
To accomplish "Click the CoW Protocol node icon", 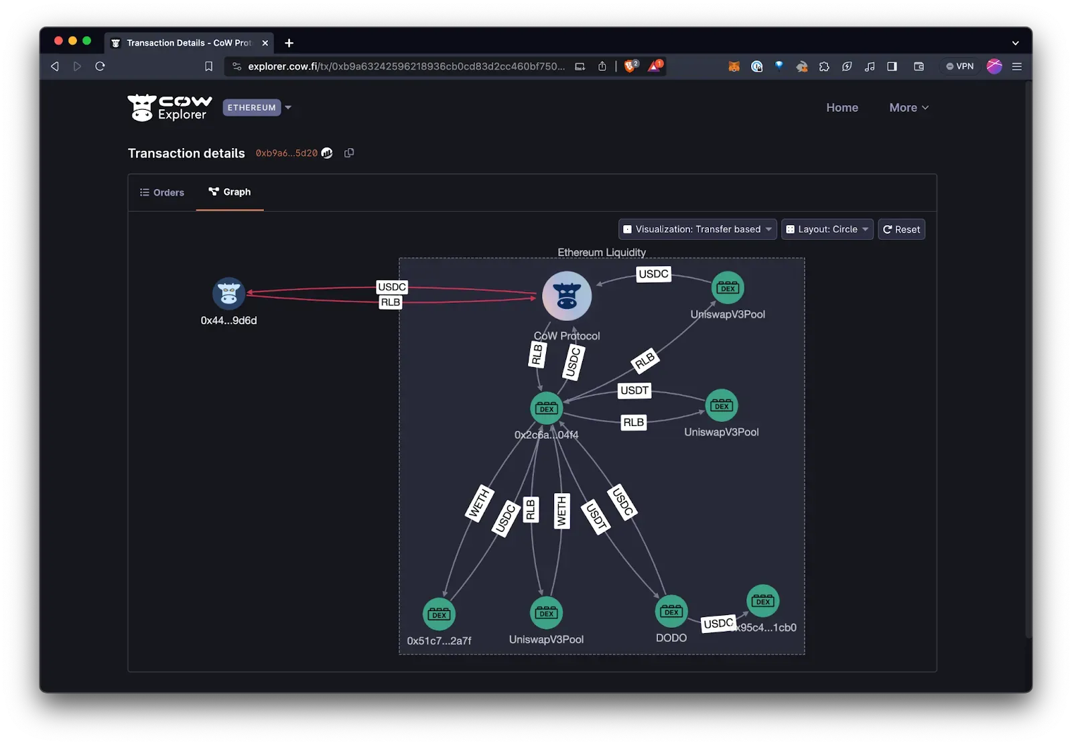I will click(x=567, y=295).
